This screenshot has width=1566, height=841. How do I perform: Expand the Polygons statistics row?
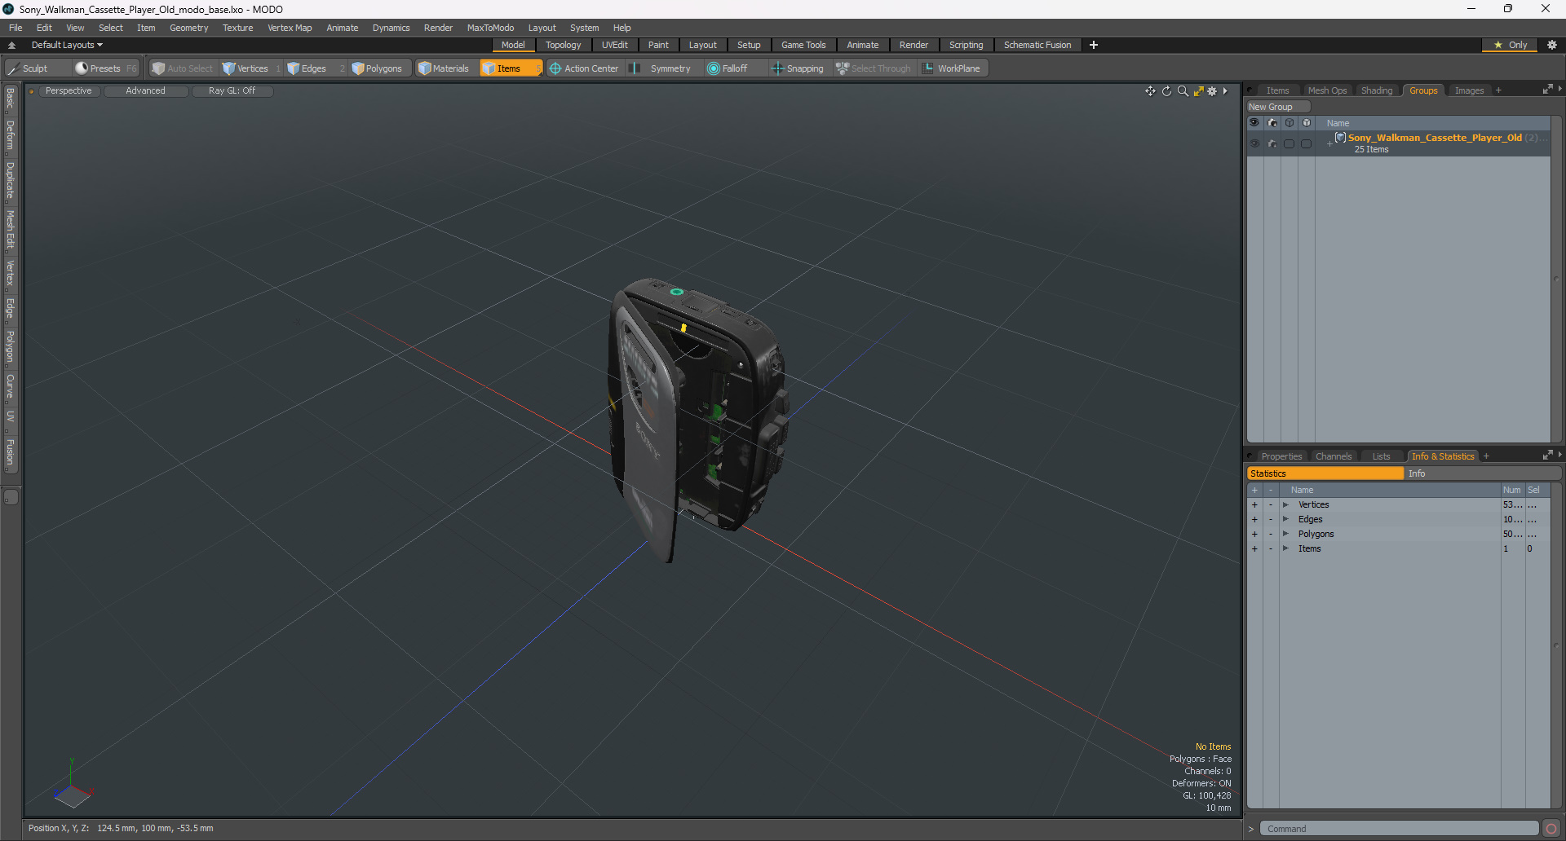[x=1286, y=535]
